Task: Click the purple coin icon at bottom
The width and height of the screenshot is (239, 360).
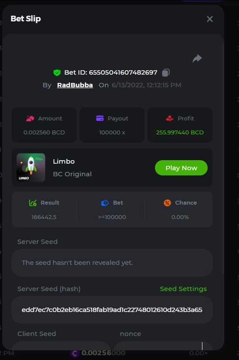Action: 75,353
